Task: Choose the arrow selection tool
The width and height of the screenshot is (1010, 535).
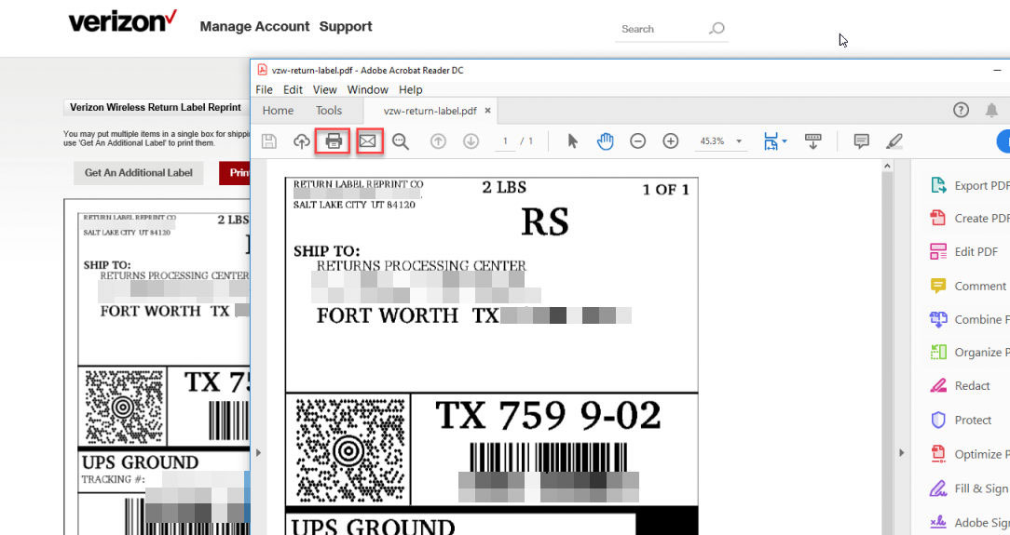Action: tap(572, 141)
